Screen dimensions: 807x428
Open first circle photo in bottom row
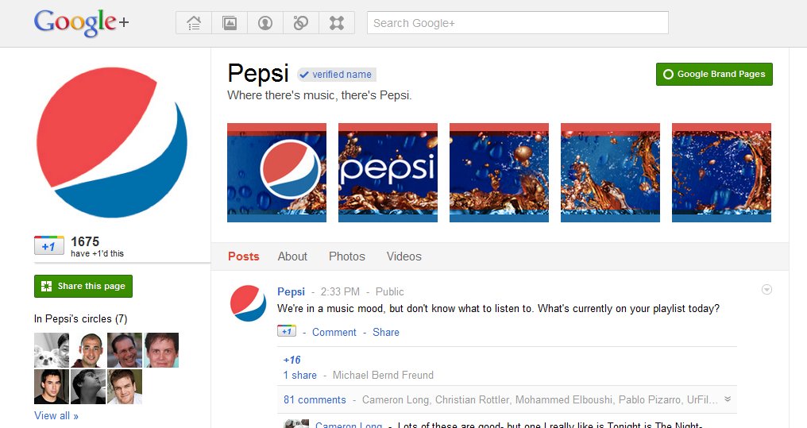click(52, 387)
